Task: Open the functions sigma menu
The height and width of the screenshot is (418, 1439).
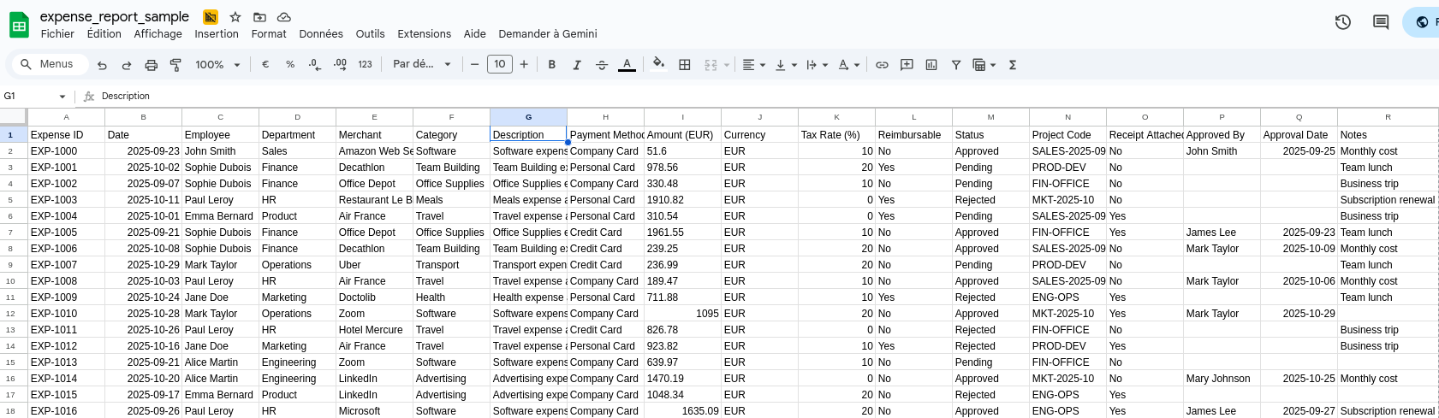Action: pyautogui.click(x=1013, y=64)
